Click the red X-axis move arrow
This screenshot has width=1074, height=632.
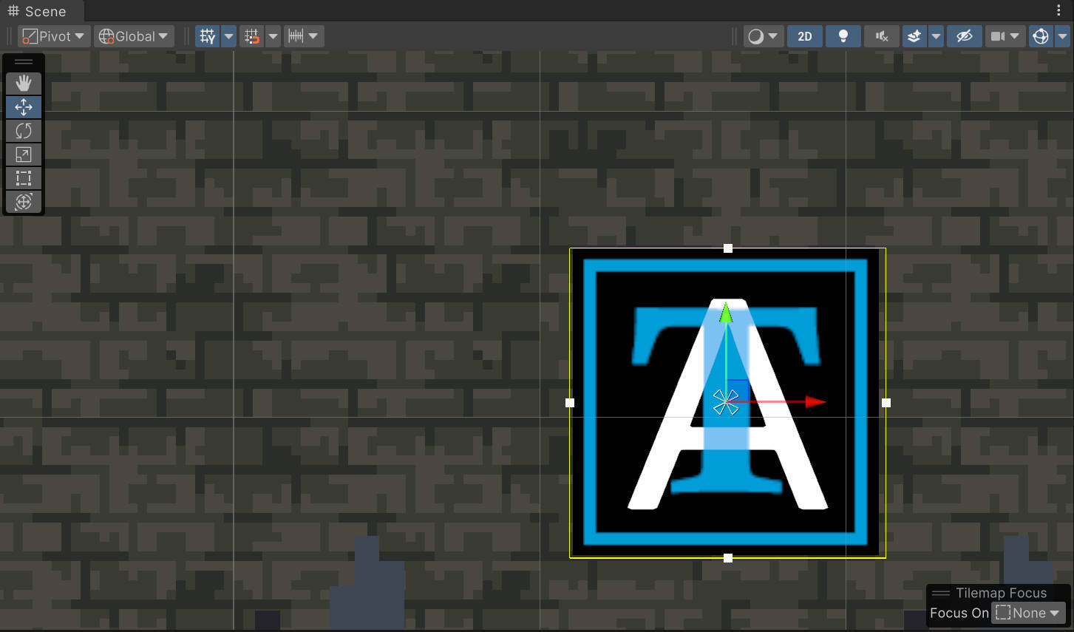(x=815, y=402)
